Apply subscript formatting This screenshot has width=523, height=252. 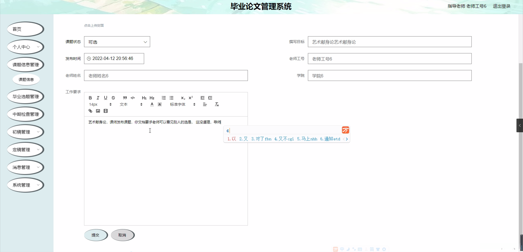coord(183,98)
